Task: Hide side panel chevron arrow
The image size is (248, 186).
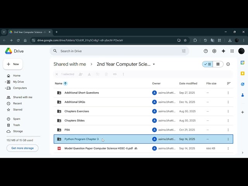Action: click(243, 153)
